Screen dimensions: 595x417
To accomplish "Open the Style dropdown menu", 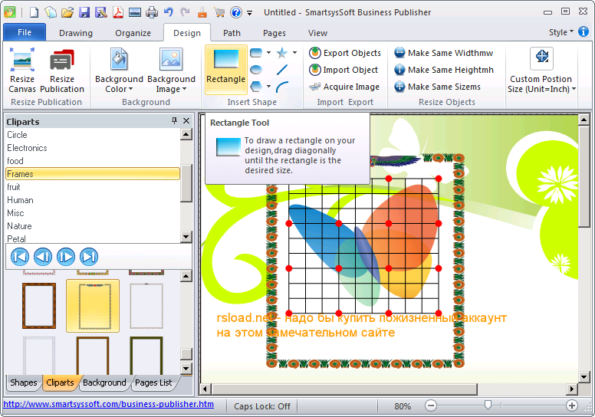I will [560, 32].
